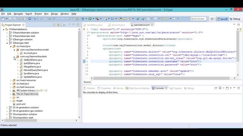Open the Markers view tab
Screen dimensions: 243x136
89,88
